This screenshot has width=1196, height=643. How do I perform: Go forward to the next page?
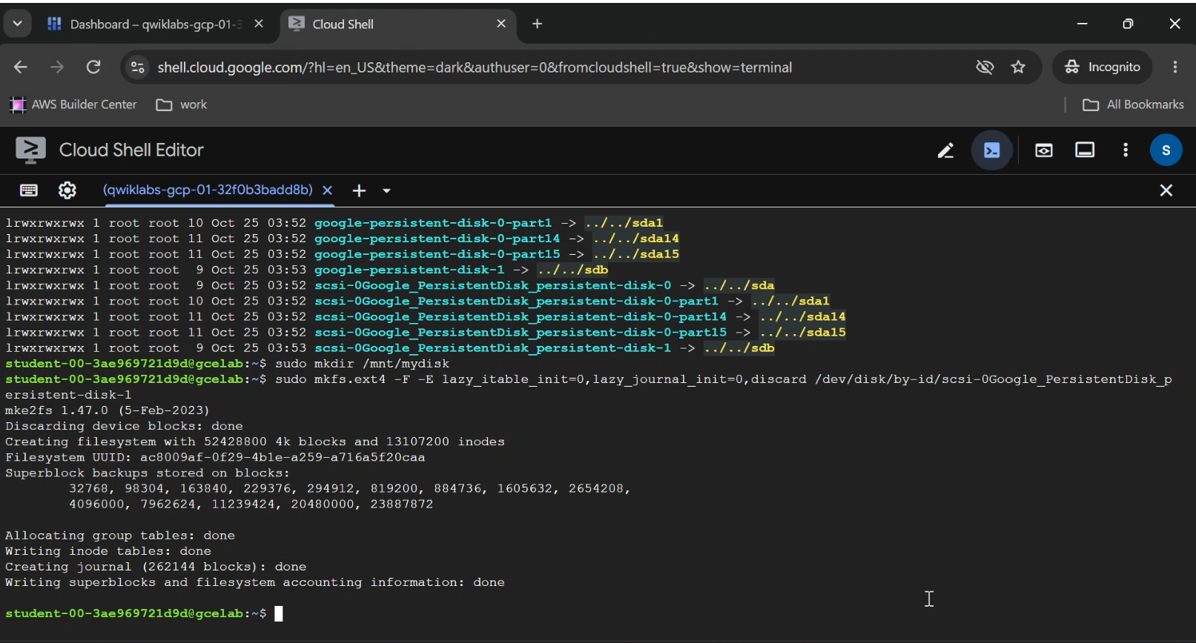click(57, 67)
